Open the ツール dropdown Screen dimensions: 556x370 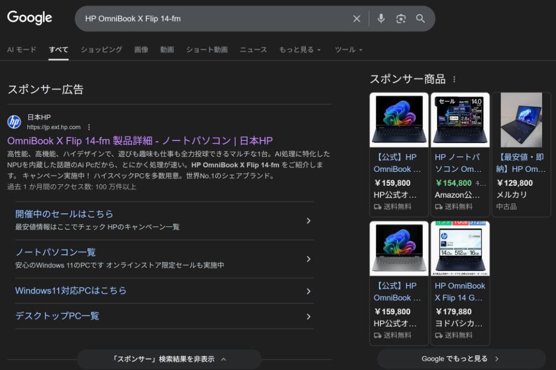coord(346,49)
